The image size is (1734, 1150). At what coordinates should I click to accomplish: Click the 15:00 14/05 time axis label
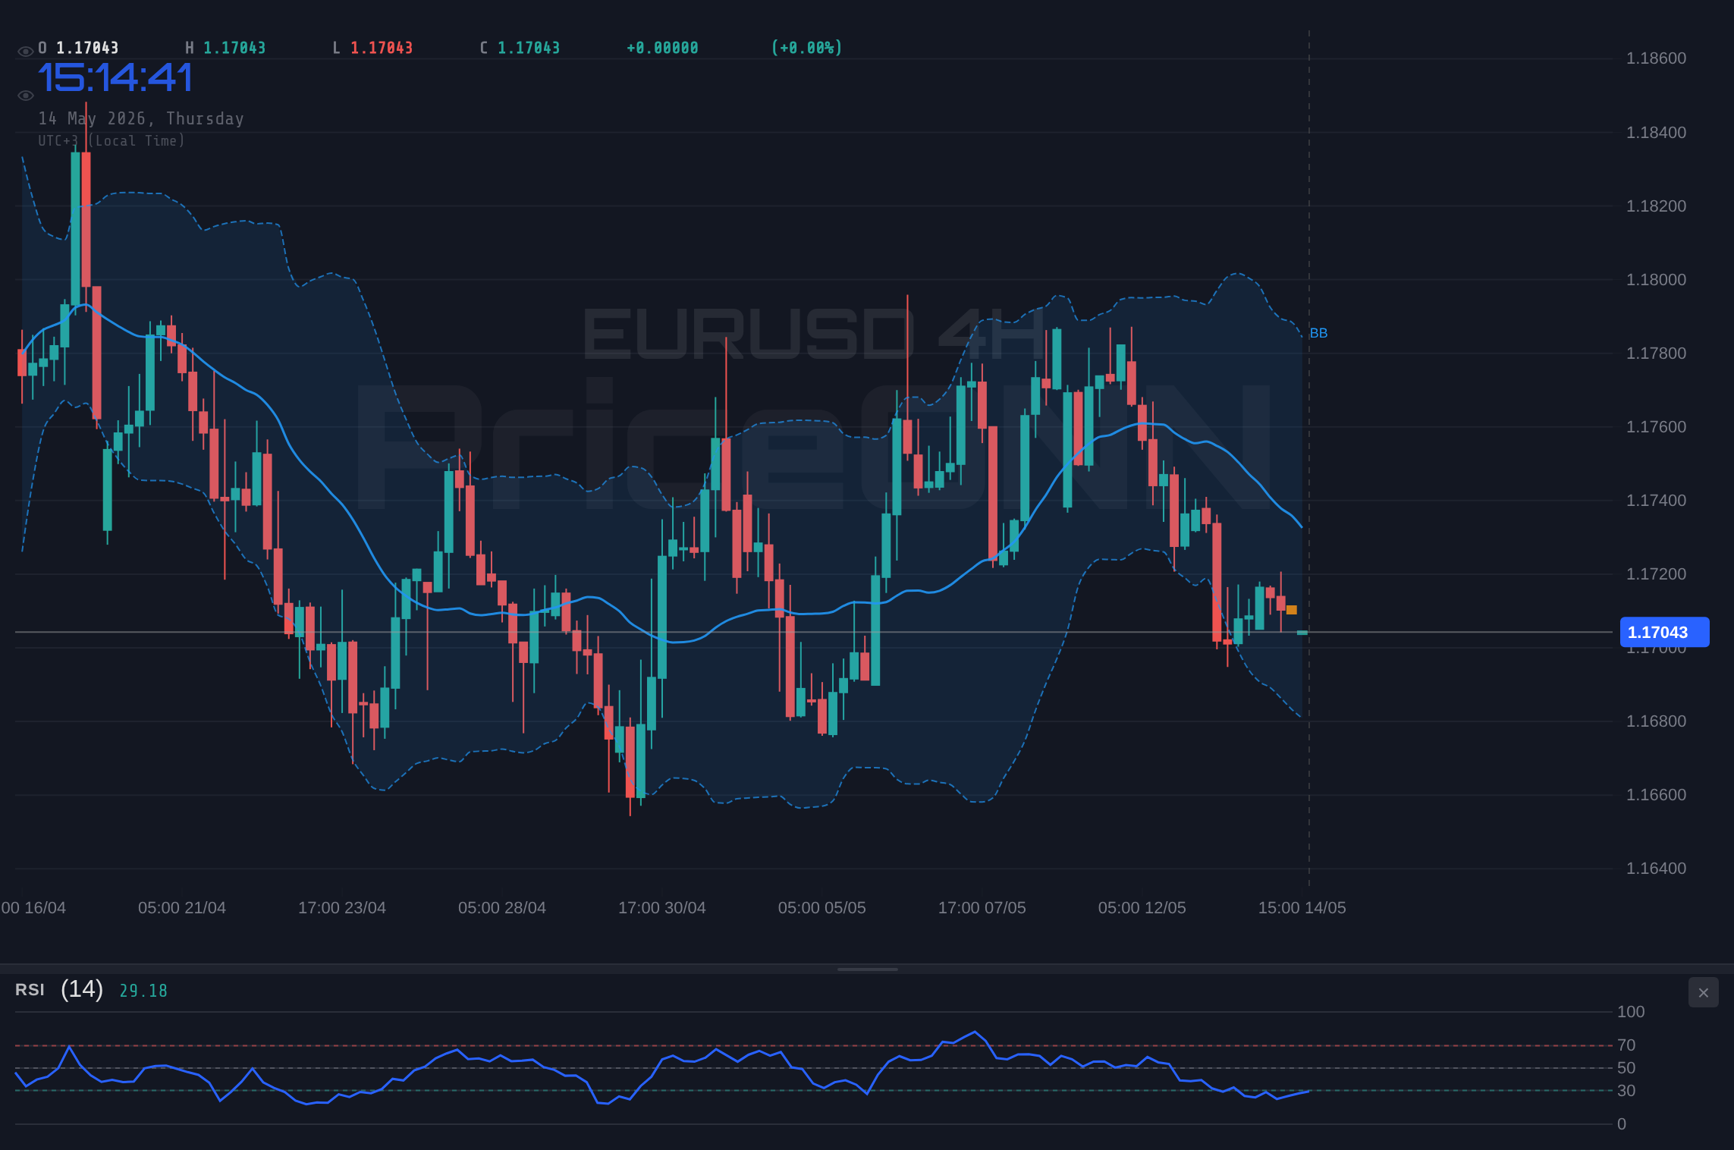point(1302,908)
